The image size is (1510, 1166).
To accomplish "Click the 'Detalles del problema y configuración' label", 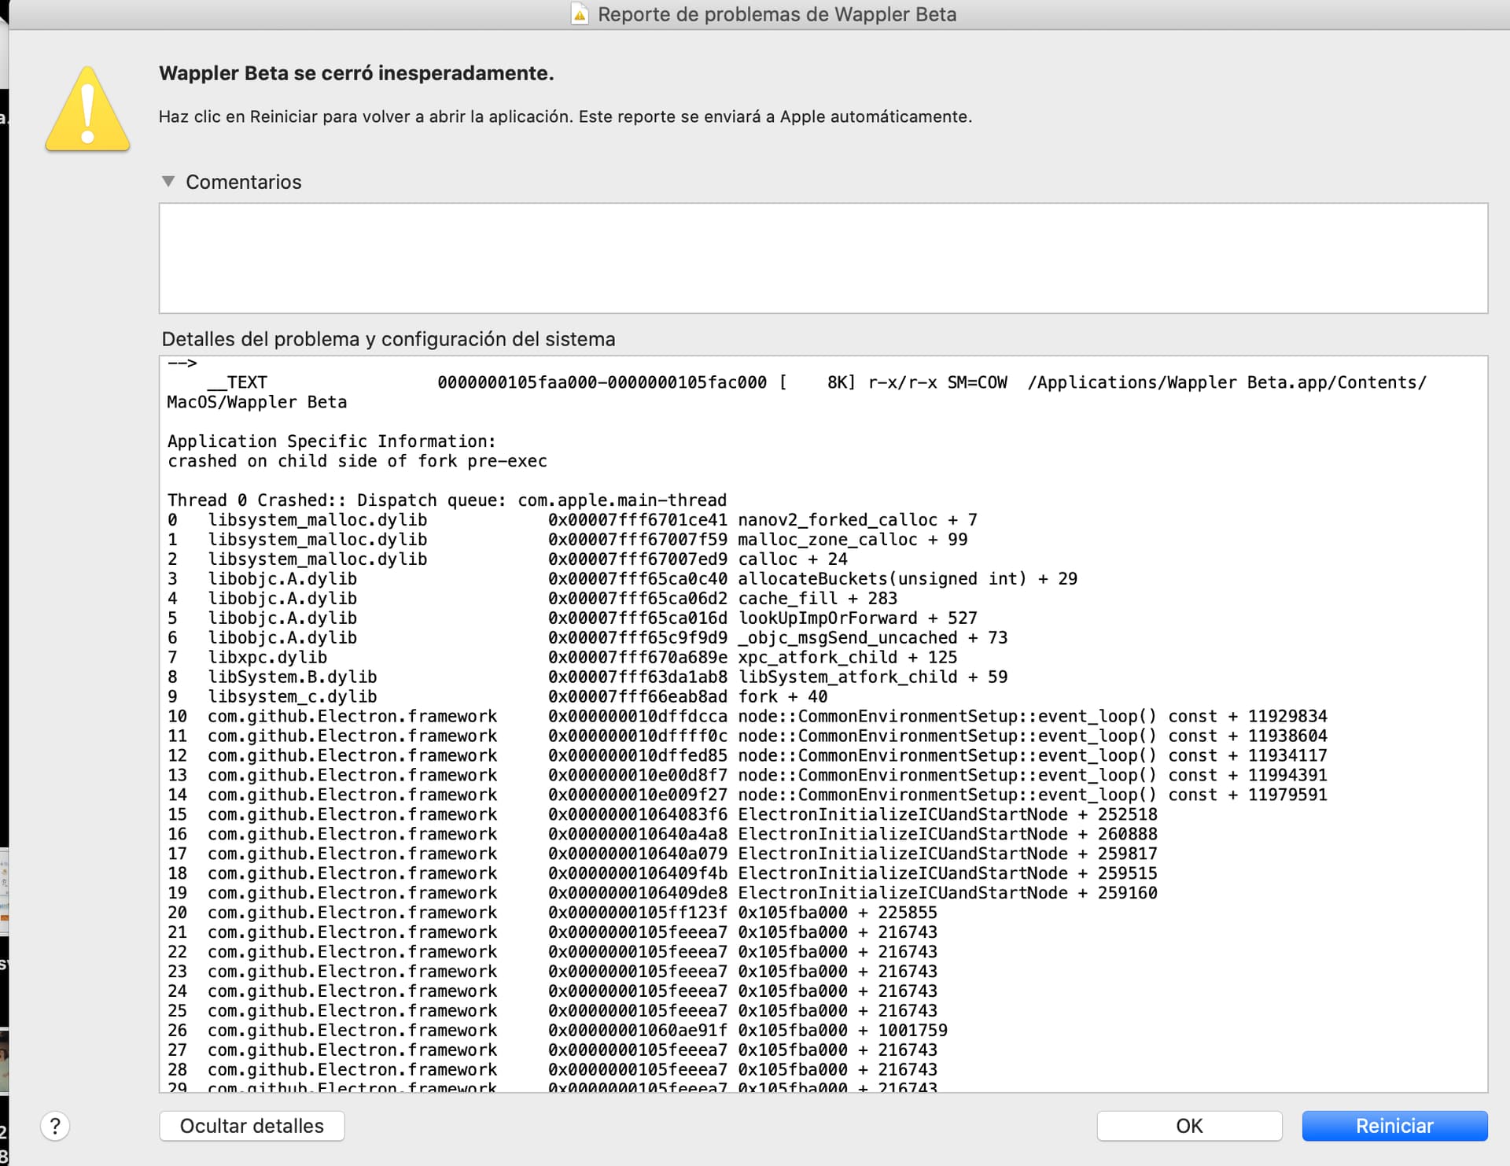I will tap(389, 339).
